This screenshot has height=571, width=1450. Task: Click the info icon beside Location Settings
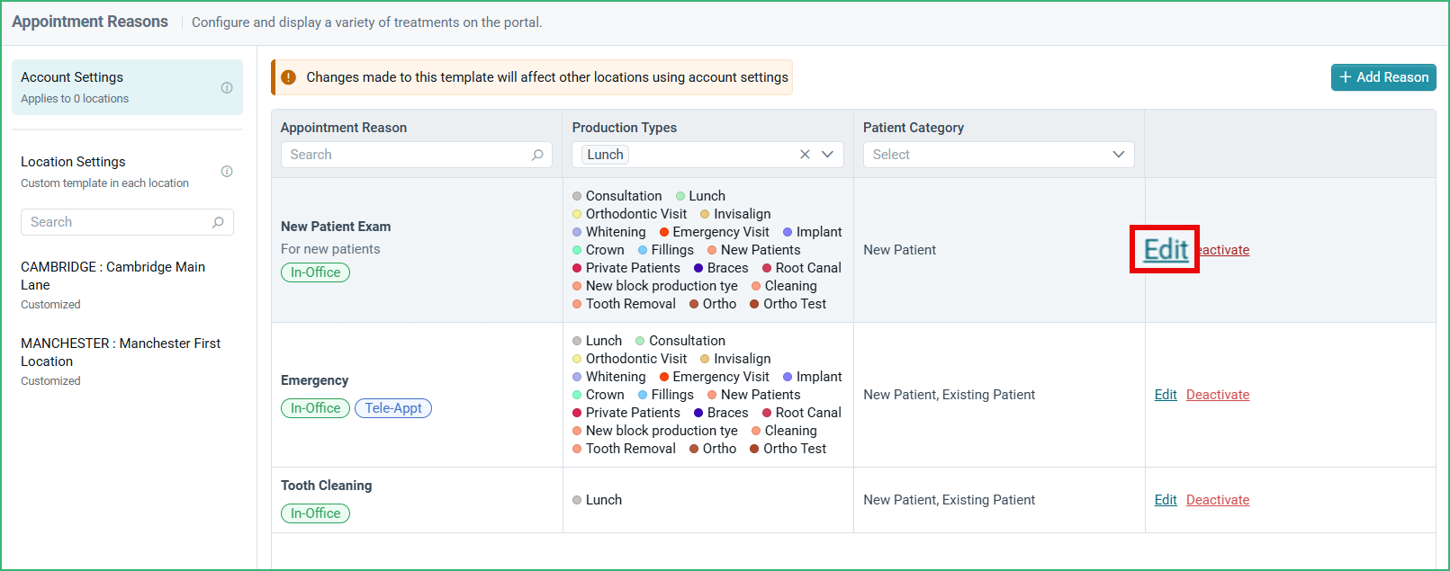[227, 171]
